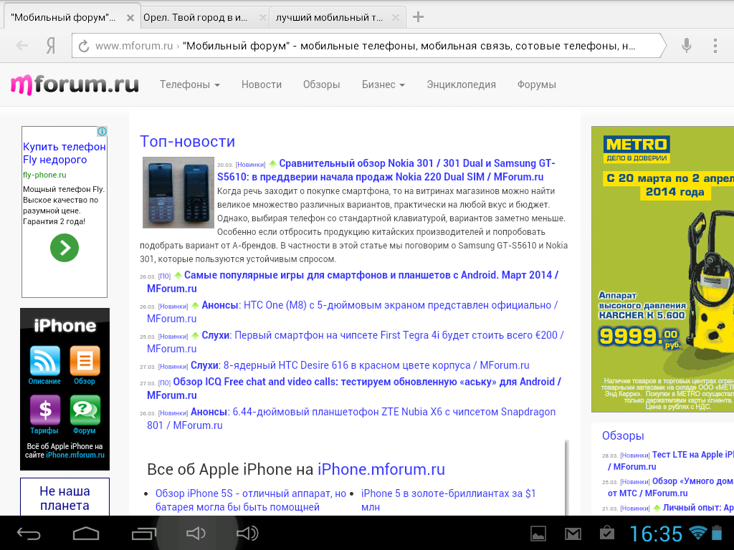Open the Форумы menu item
This screenshot has height=550, width=734.
click(x=537, y=85)
